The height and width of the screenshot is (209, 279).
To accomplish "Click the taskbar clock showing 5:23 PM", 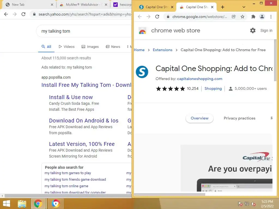I will point(267,204).
